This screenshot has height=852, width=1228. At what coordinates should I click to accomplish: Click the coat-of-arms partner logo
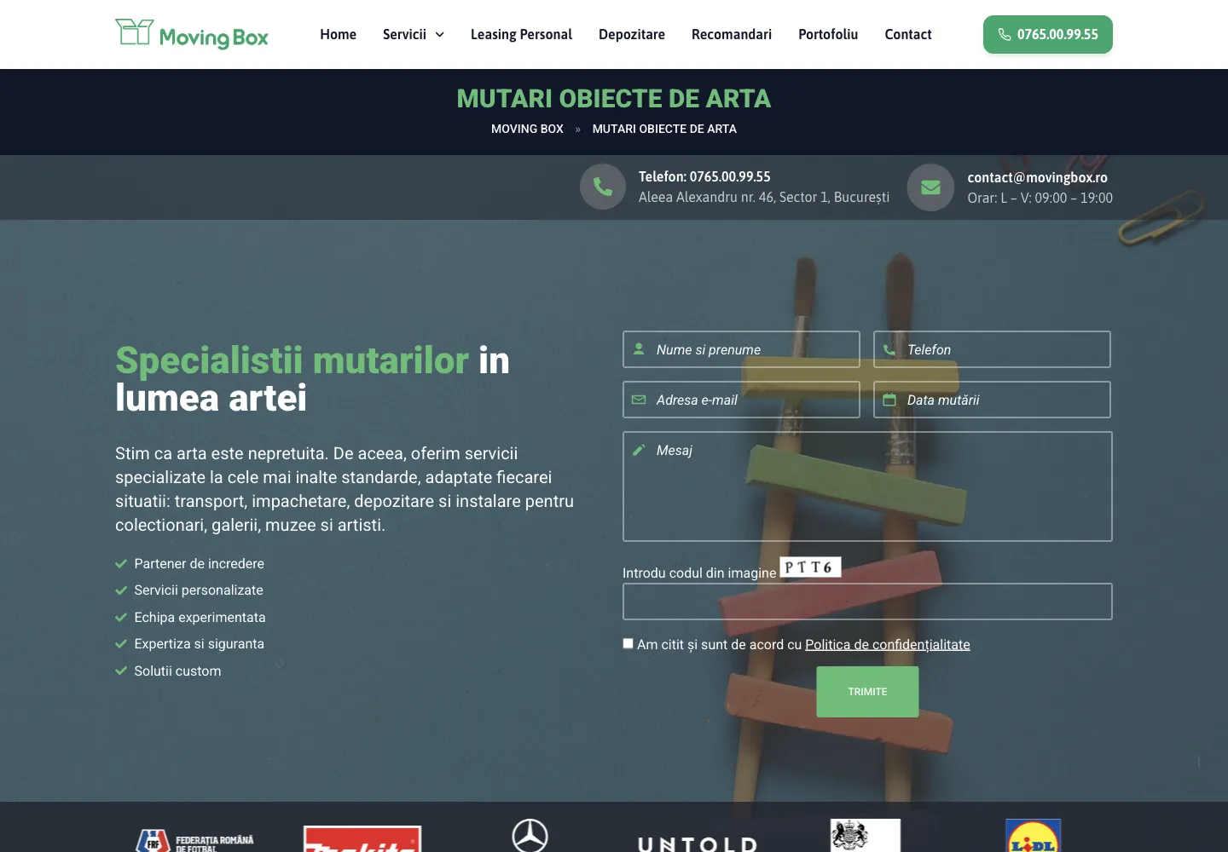pyautogui.click(x=865, y=836)
